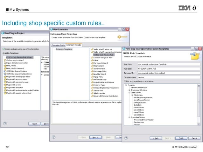The image size is (203, 152).
Task: Click into the Rule class field
Action: pos(169,64)
